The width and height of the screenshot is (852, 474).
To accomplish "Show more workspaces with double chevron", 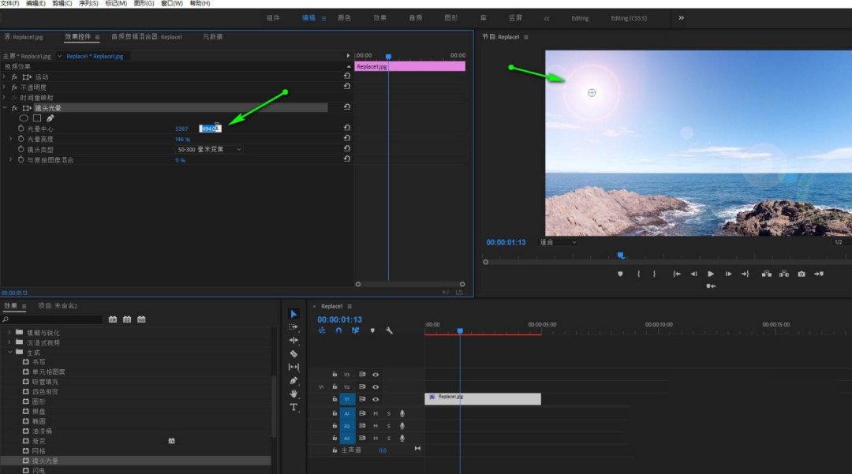I will (x=681, y=18).
